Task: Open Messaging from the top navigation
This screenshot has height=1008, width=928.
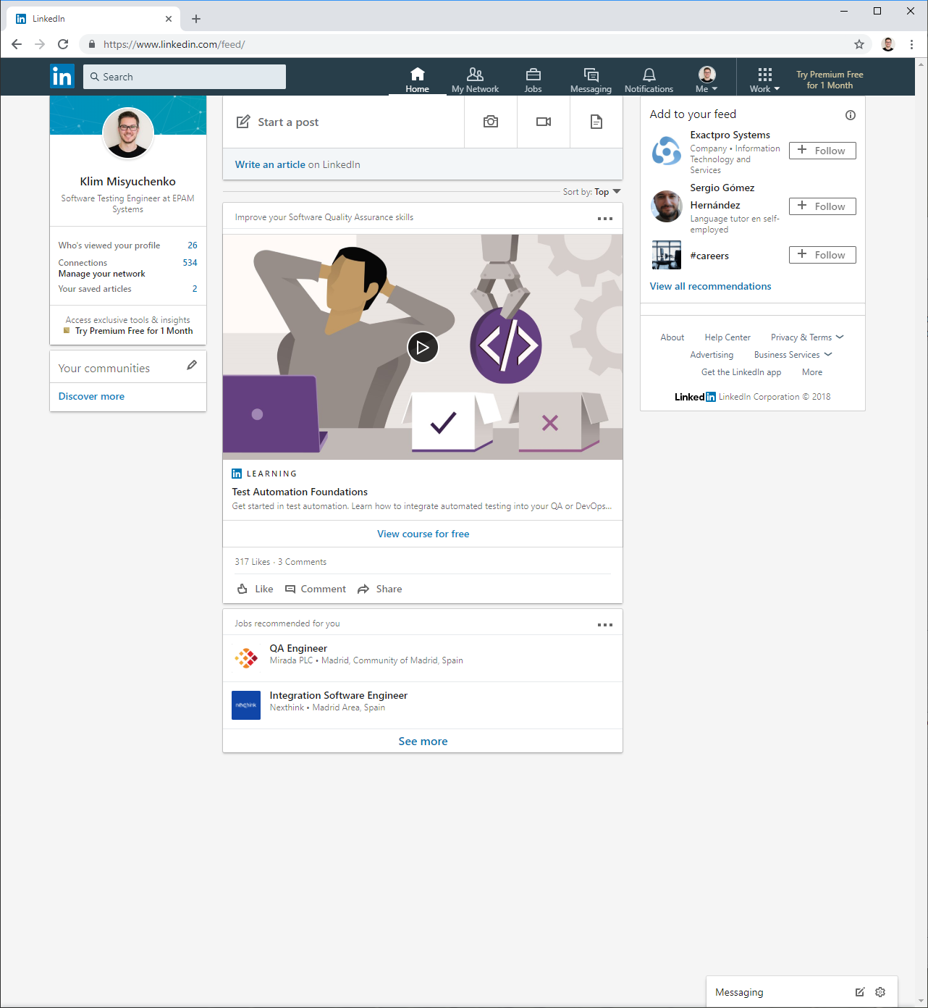Action: click(x=591, y=80)
